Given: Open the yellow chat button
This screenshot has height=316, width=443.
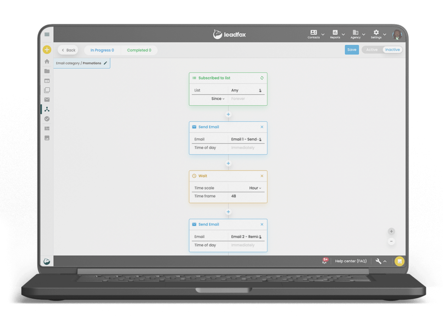Looking at the screenshot, I should tap(399, 261).
